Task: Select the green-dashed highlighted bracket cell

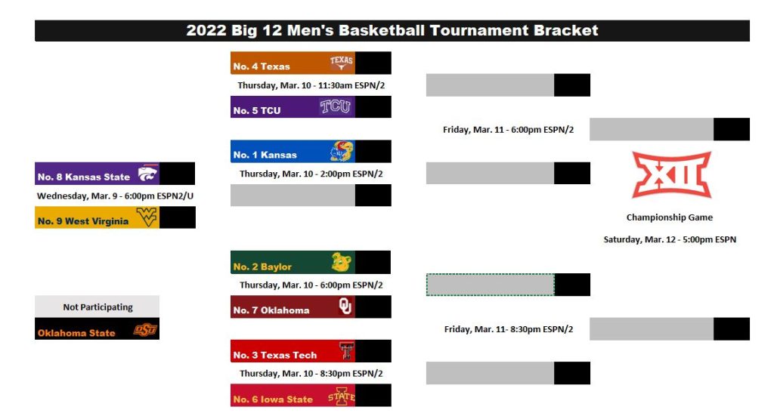Action: [x=490, y=285]
